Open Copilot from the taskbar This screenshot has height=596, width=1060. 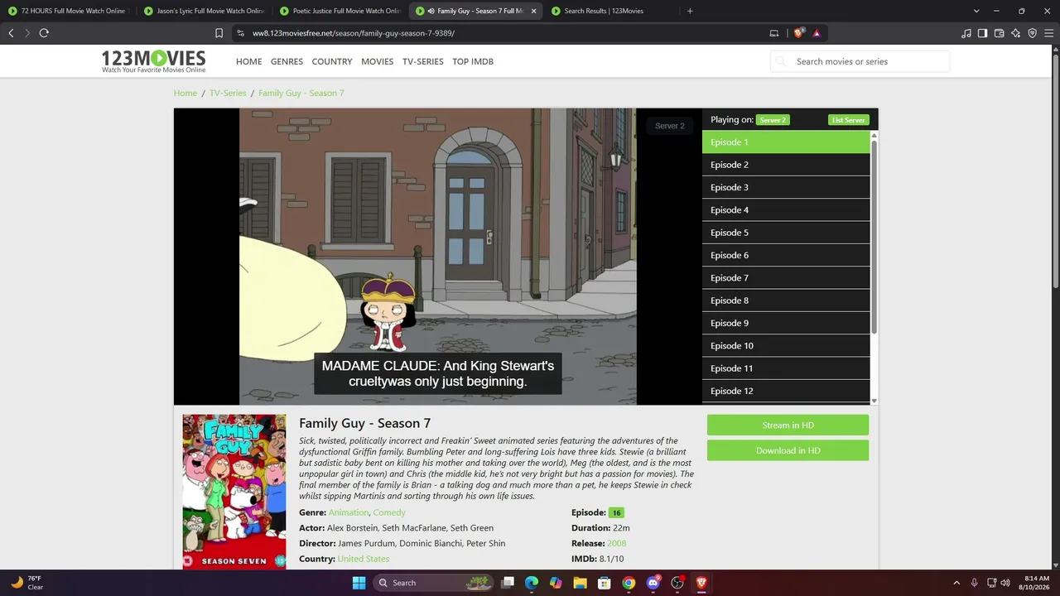556,583
